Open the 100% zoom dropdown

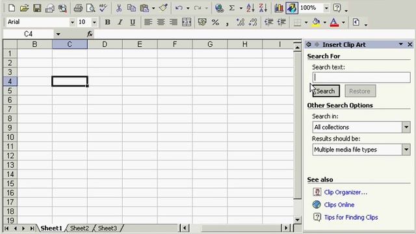[x=326, y=8]
